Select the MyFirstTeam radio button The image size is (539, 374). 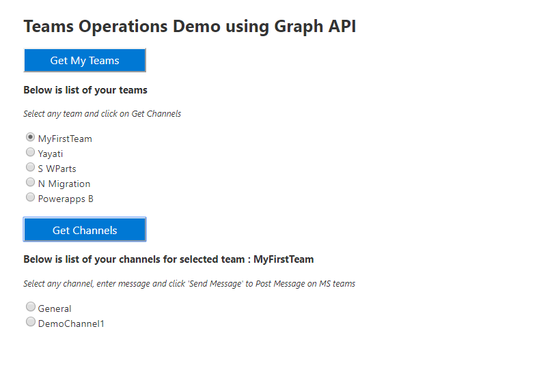pos(31,137)
